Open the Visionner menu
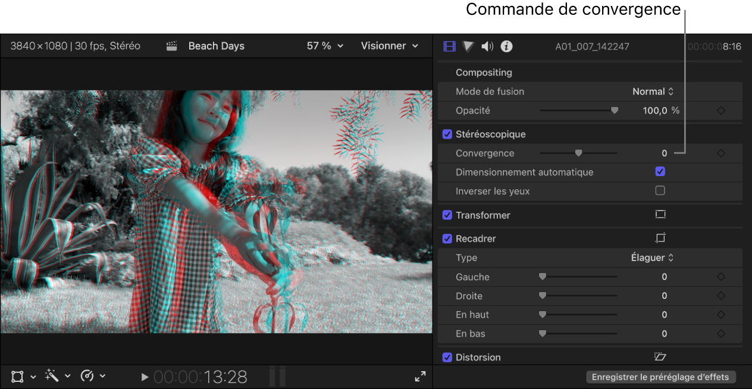This screenshot has height=389, width=752. coord(390,46)
